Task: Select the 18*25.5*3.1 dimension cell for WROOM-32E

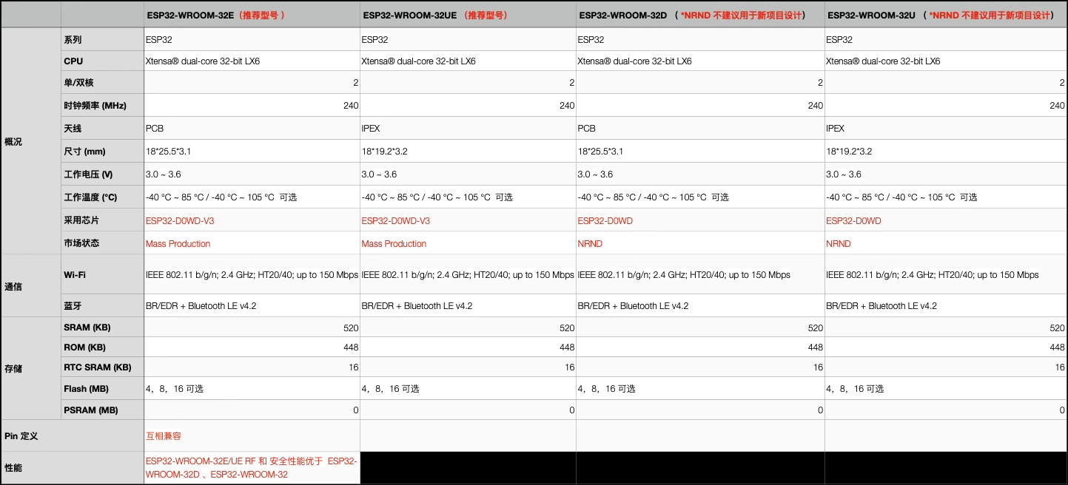Action: [x=169, y=151]
